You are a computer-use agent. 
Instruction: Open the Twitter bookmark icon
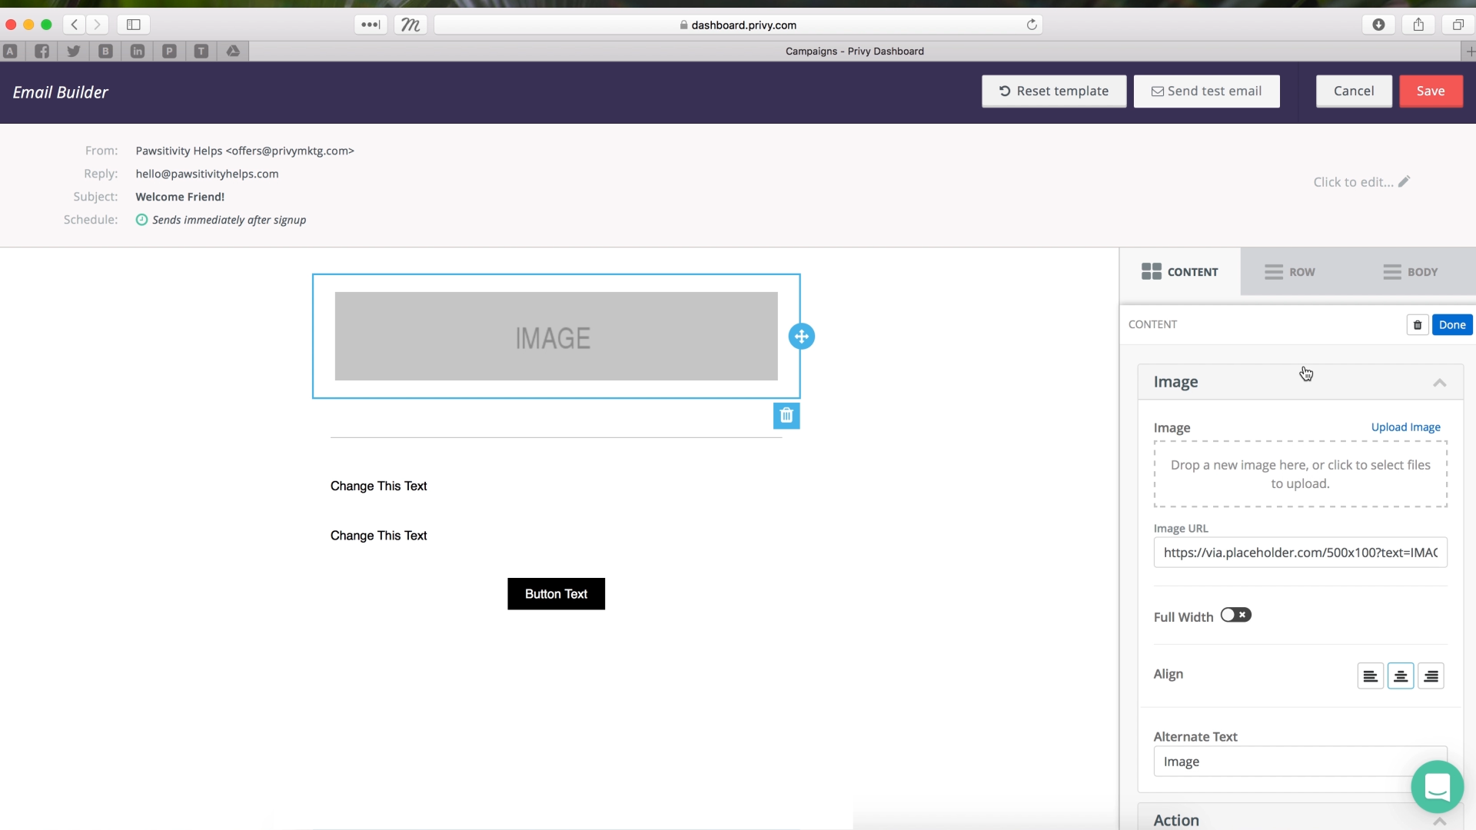pos(74,51)
